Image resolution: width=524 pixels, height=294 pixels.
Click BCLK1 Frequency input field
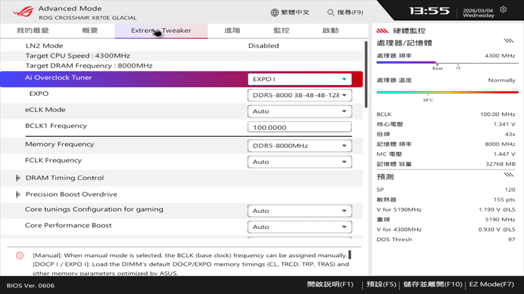[x=300, y=127]
